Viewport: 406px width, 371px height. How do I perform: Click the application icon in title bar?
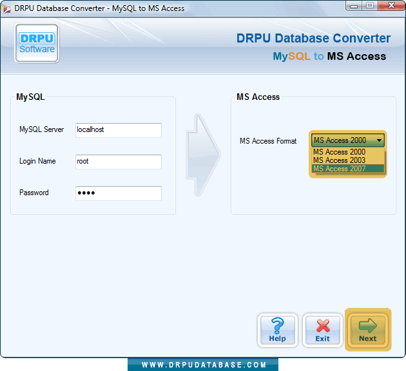click(x=6, y=8)
